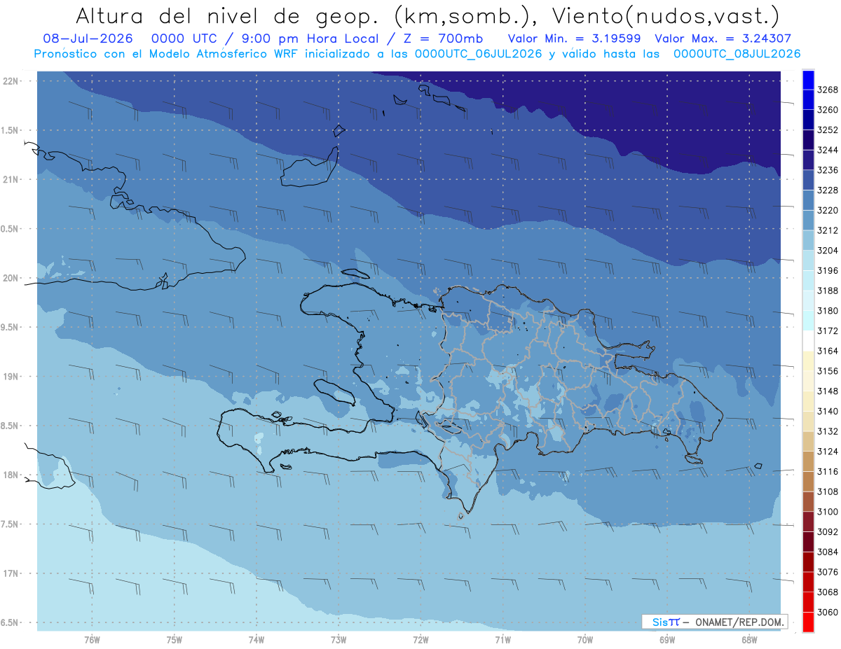Image resolution: width=841 pixels, height=649 pixels.
Task: Click the '3196' color bar label
Action: tap(828, 270)
